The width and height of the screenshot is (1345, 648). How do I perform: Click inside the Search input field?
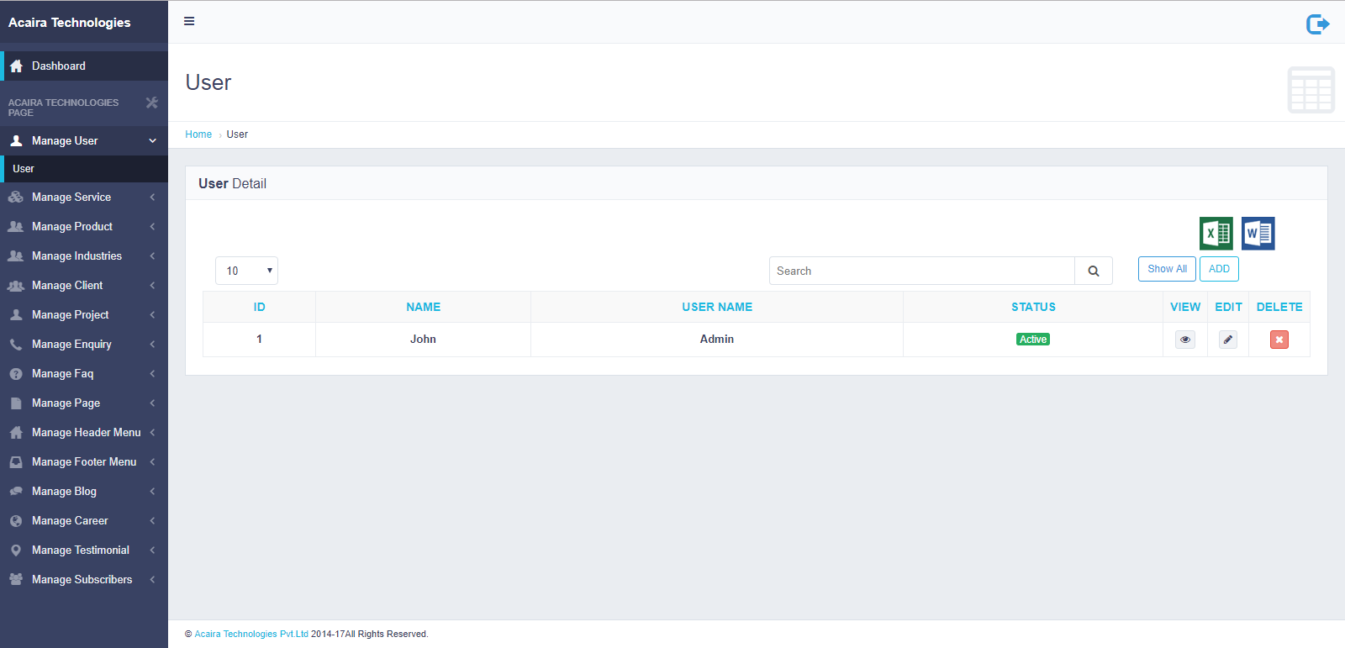(921, 271)
